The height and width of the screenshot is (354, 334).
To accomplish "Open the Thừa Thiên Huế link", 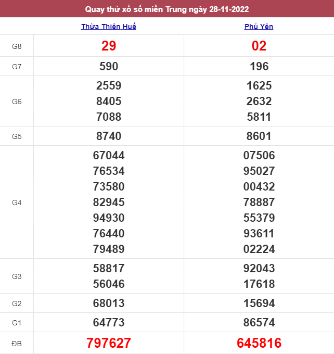I will pos(109,27).
